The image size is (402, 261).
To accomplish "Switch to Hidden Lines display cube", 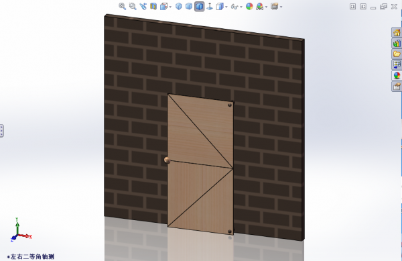I will pyautogui.click(x=189, y=7).
